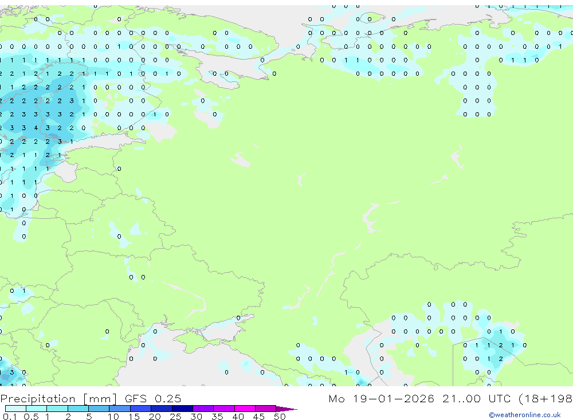Click legend scale label "10"
The width and height of the screenshot is (573, 420).
[x=113, y=417]
